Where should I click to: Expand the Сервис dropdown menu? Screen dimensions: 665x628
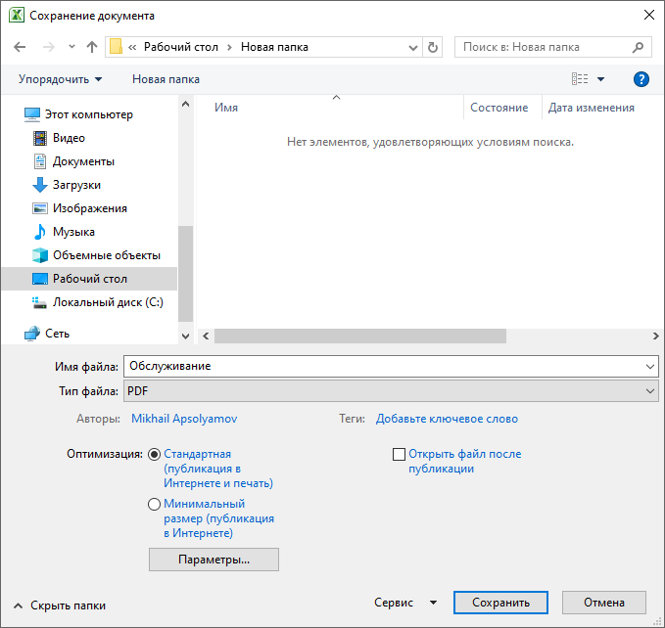[406, 604]
